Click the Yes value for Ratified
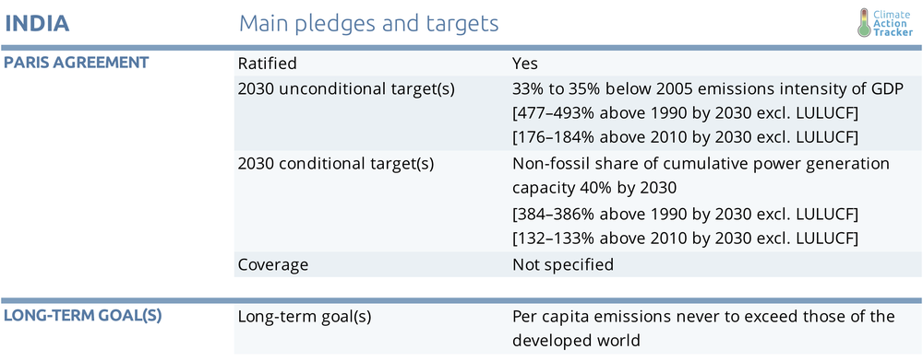Image resolution: width=923 pixels, height=361 pixels. click(525, 63)
